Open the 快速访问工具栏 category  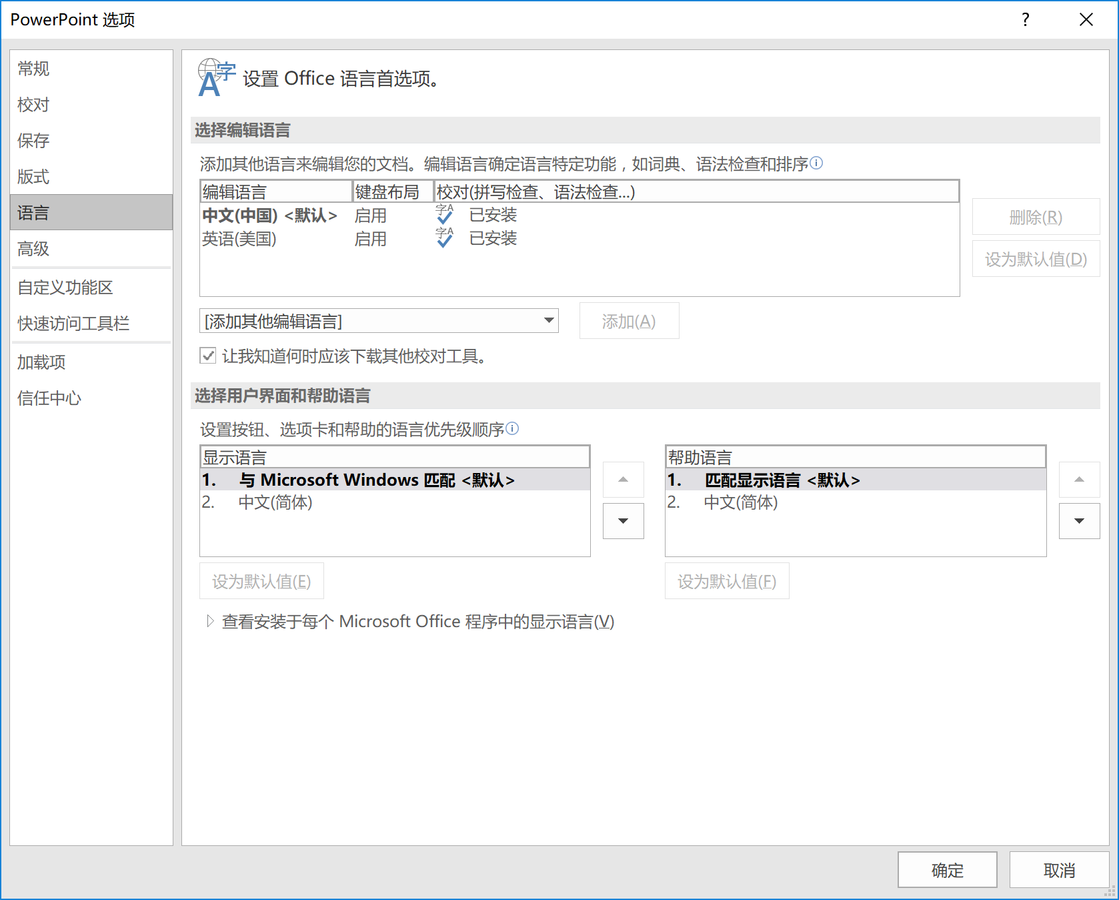tap(91, 323)
